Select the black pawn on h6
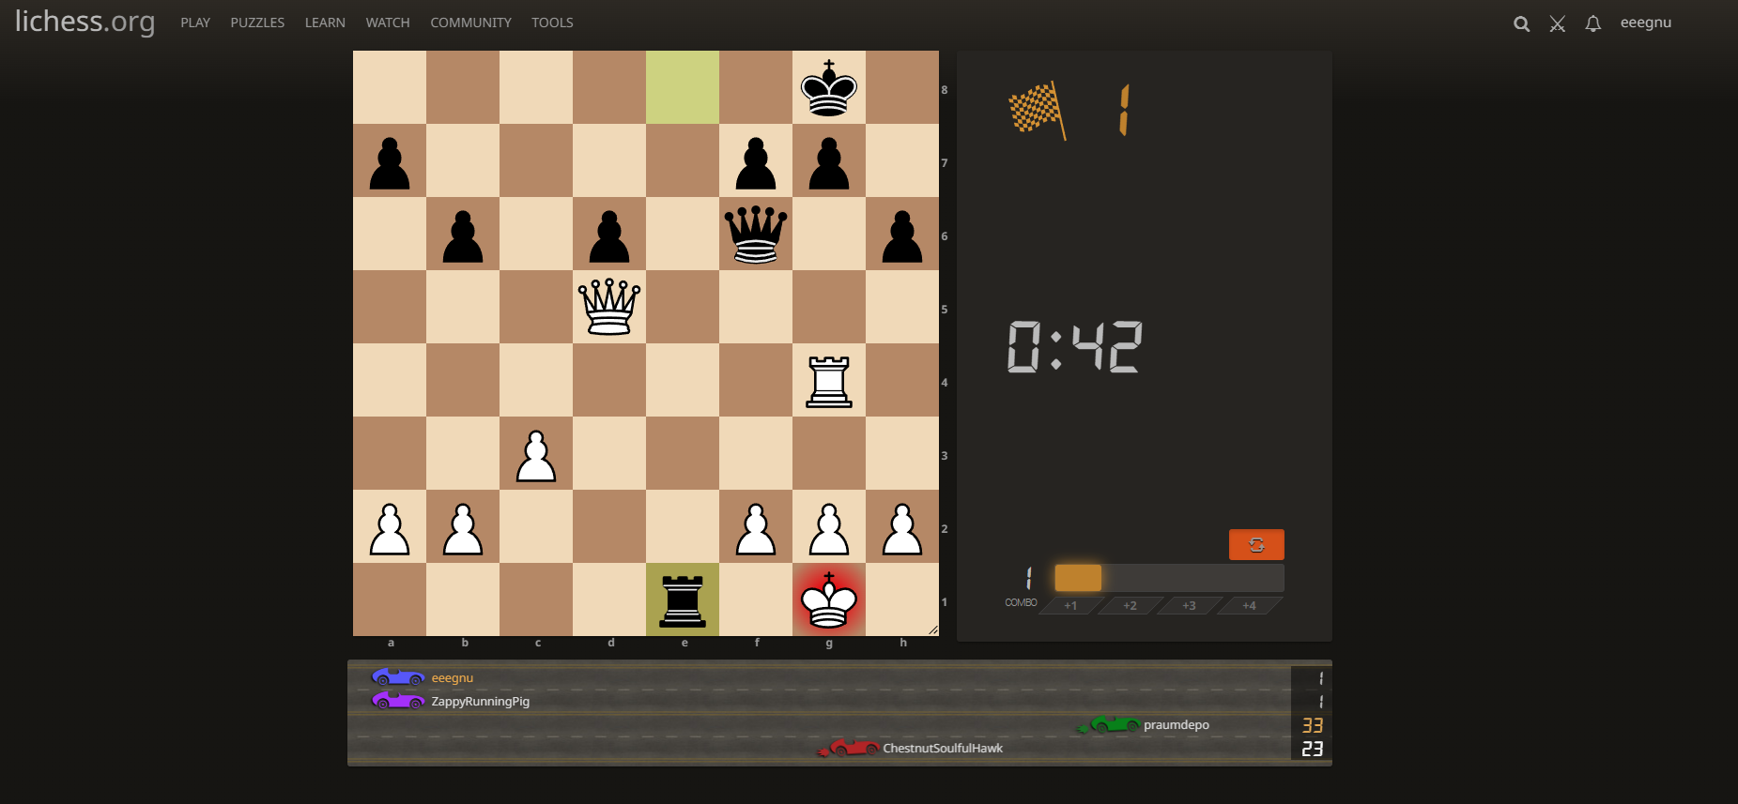This screenshot has height=804, width=1738. (902, 234)
